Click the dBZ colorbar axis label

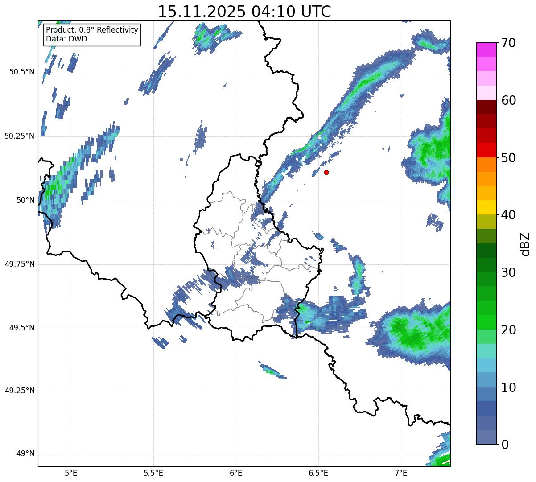click(525, 243)
